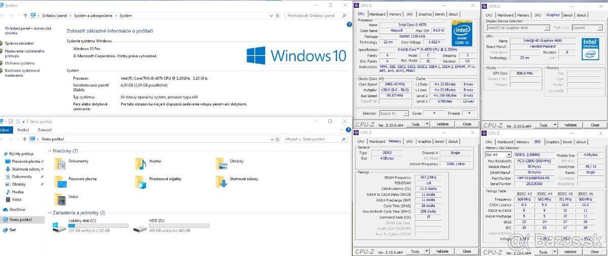Screen dimensions: 608x256
Task: Go to Ovládací panel – domovská stránka
Action: coord(28,31)
